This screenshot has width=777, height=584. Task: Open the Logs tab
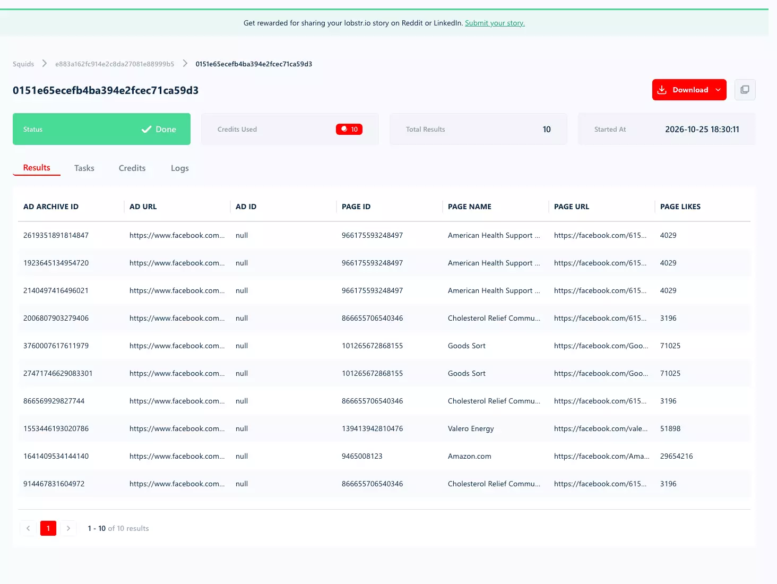point(180,168)
